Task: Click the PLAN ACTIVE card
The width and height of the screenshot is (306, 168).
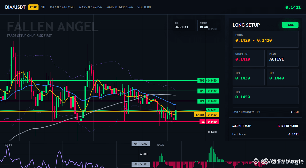Action: tap(282, 58)
